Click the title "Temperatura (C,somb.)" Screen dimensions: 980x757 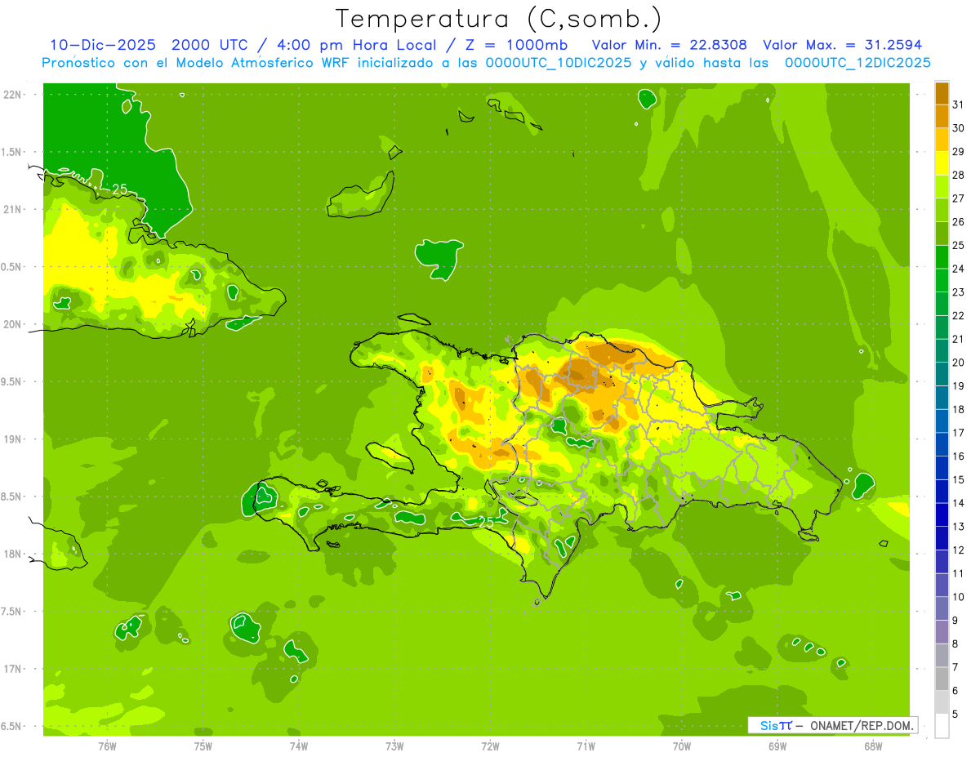(499, 19)
